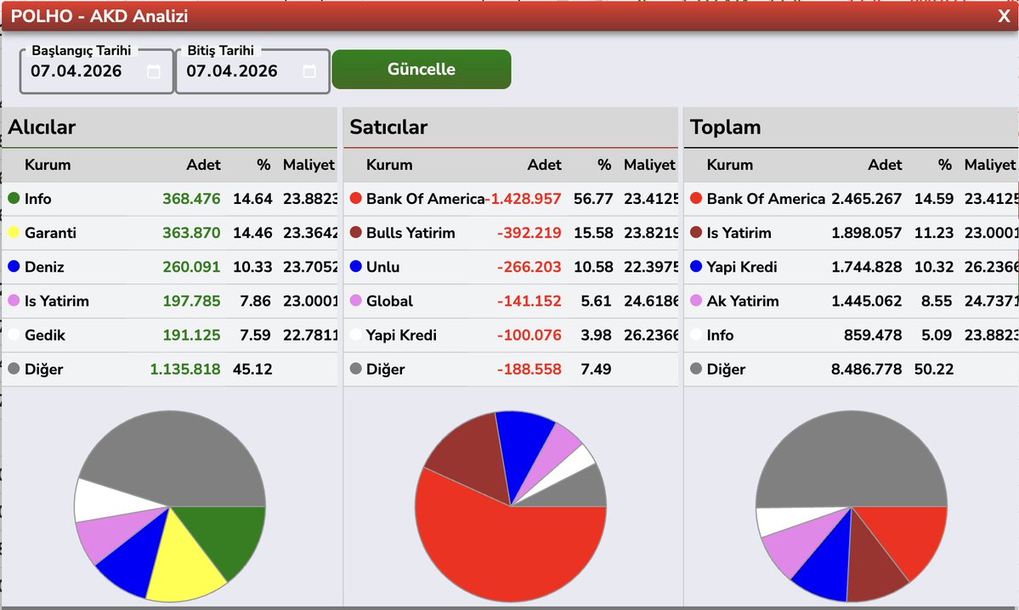Click the pink Global legend dot
This screenshot has height=610, width=1019.
[x=355, y=301]
